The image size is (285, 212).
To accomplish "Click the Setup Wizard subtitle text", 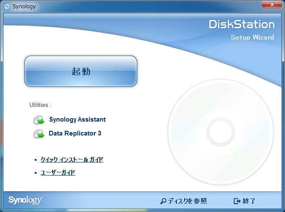I will 252,37.
